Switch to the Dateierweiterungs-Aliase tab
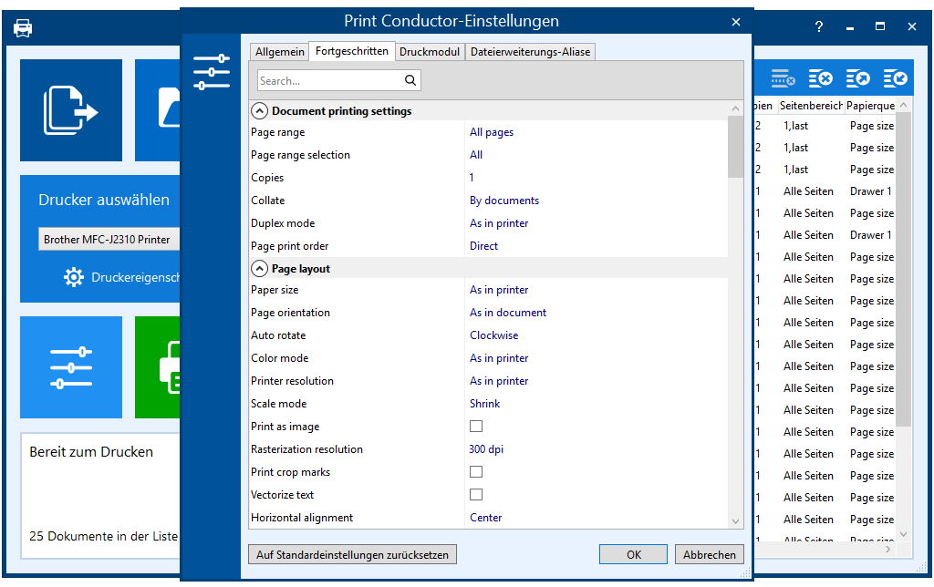Image resolution: width=934 pixels, height=587 pixels. point(530,52)
